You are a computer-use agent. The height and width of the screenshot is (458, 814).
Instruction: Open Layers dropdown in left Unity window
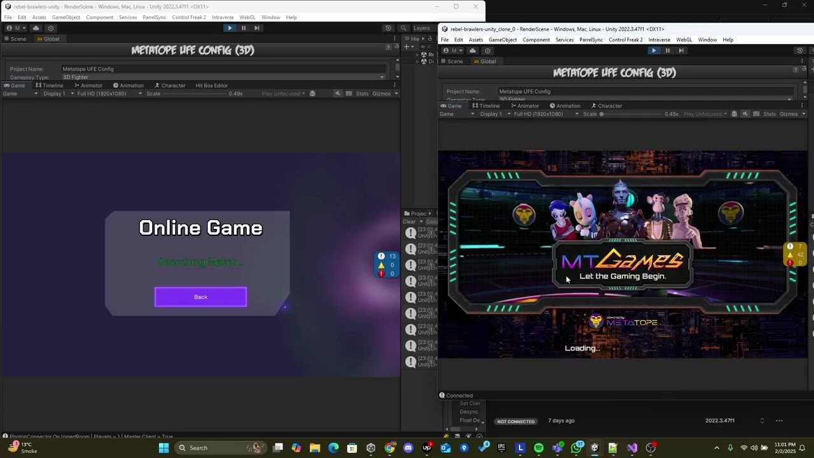click(x=423, y=28)
